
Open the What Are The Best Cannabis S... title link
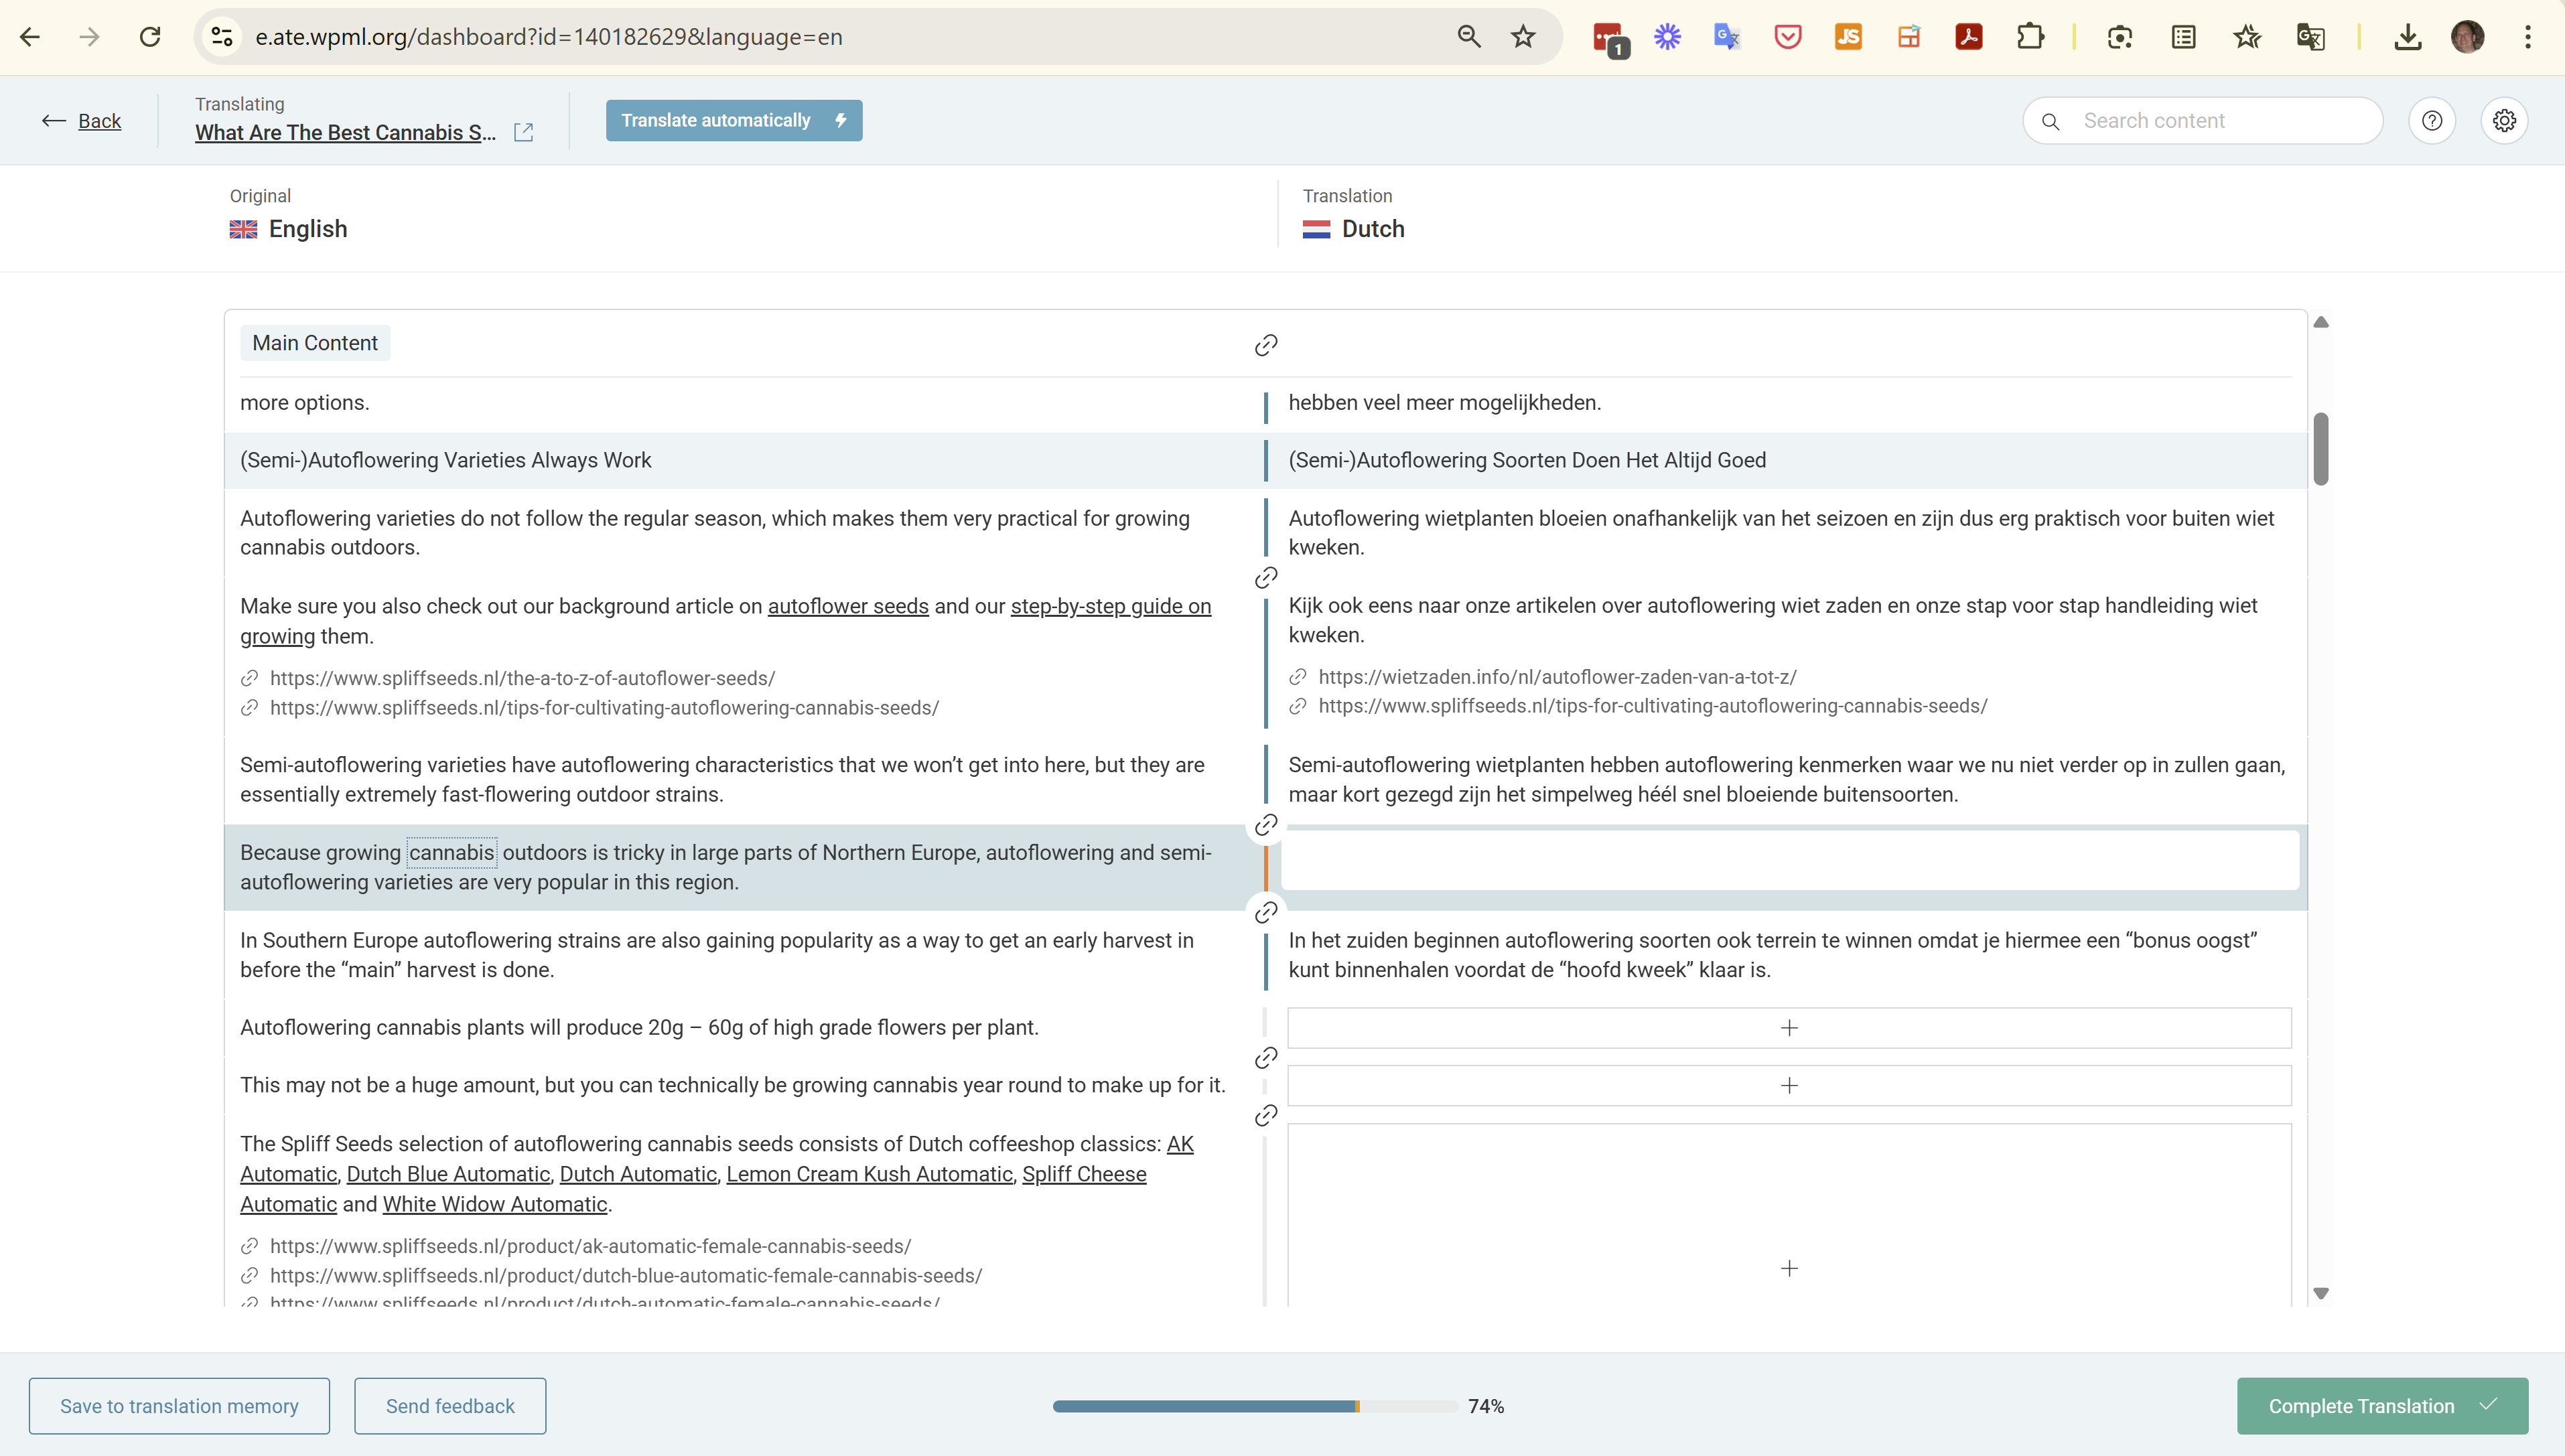pos(345,133)
